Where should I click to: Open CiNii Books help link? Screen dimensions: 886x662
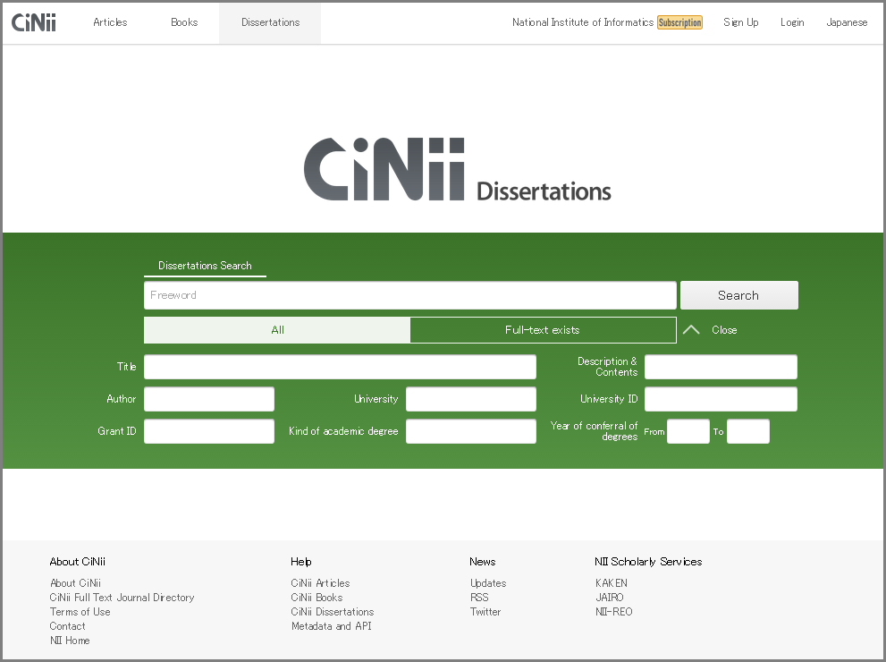(x=317, y=598)
